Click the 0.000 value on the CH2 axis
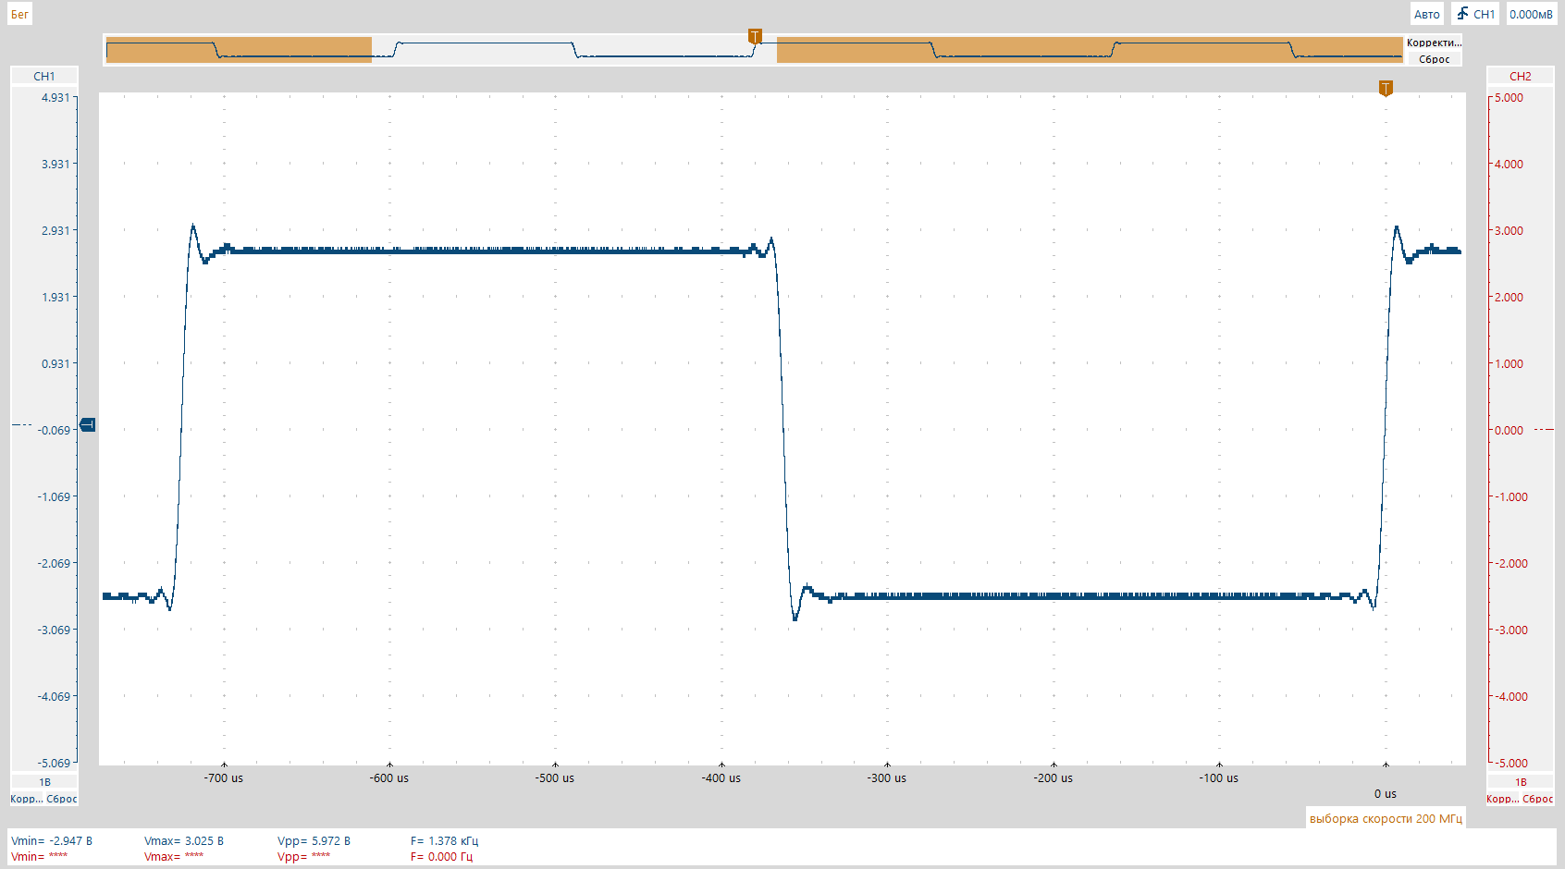The image size is (1565, 869). coord(1509,430)
